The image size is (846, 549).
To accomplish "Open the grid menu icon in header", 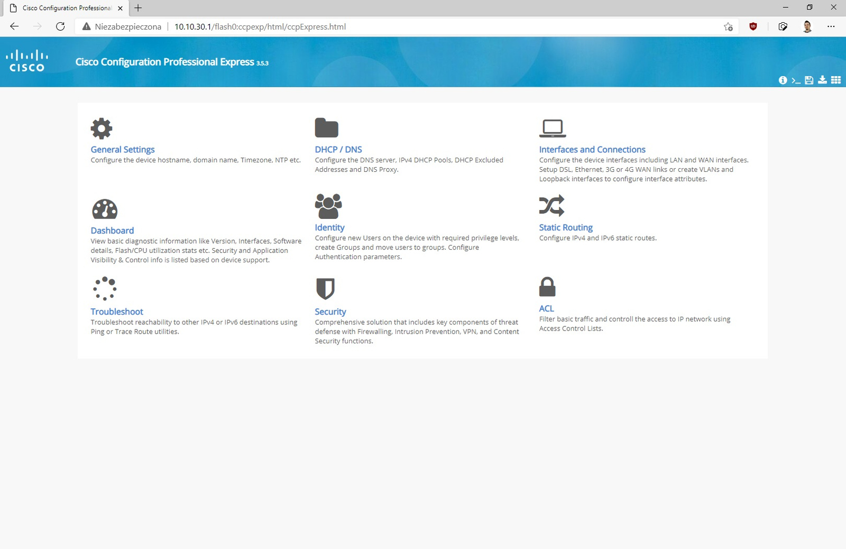I will pyautogui.click(x=835, y=80).
